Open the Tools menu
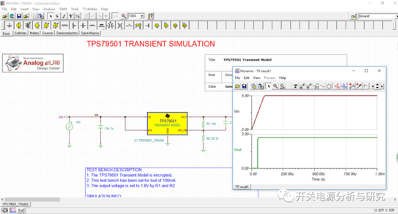Image resolution: width=398 pixels, height=214 pixels. click(75, 9)
